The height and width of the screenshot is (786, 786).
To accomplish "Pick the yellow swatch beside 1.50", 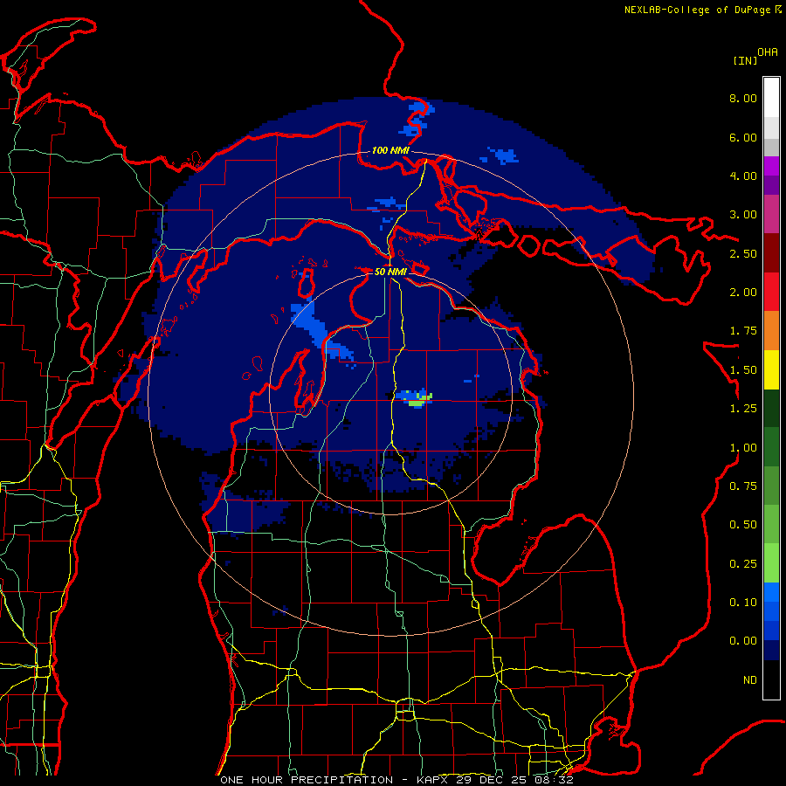I will point(771,369).
